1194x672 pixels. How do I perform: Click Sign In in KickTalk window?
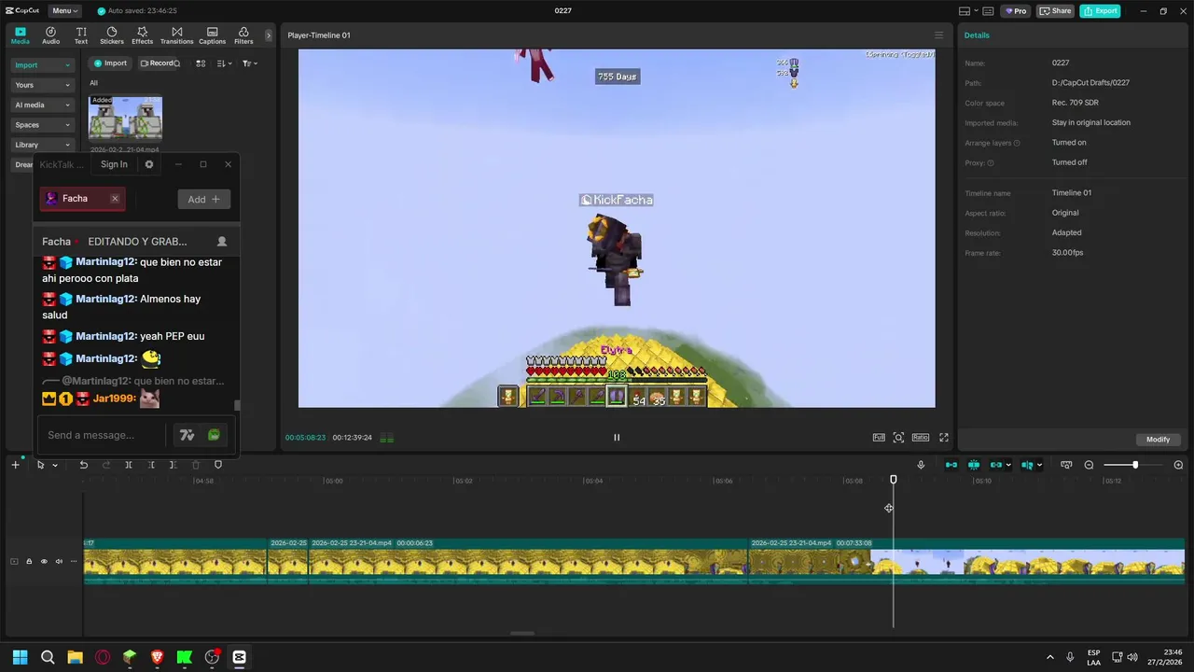pos(114,164)
